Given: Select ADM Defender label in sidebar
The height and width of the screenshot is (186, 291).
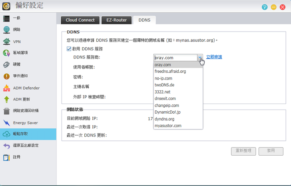Looking at the screenshot, I should (26, 88).
